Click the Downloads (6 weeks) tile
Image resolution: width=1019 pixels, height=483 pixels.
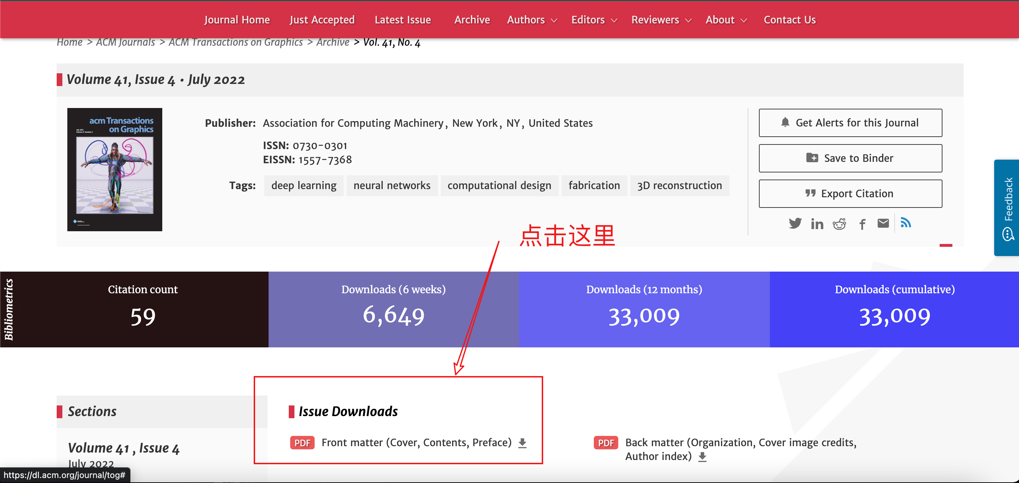(x=394, y=309)
